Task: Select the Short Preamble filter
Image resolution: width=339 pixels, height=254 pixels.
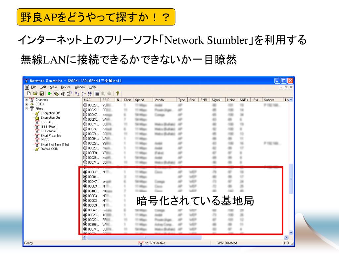Action: click(51, 135)
